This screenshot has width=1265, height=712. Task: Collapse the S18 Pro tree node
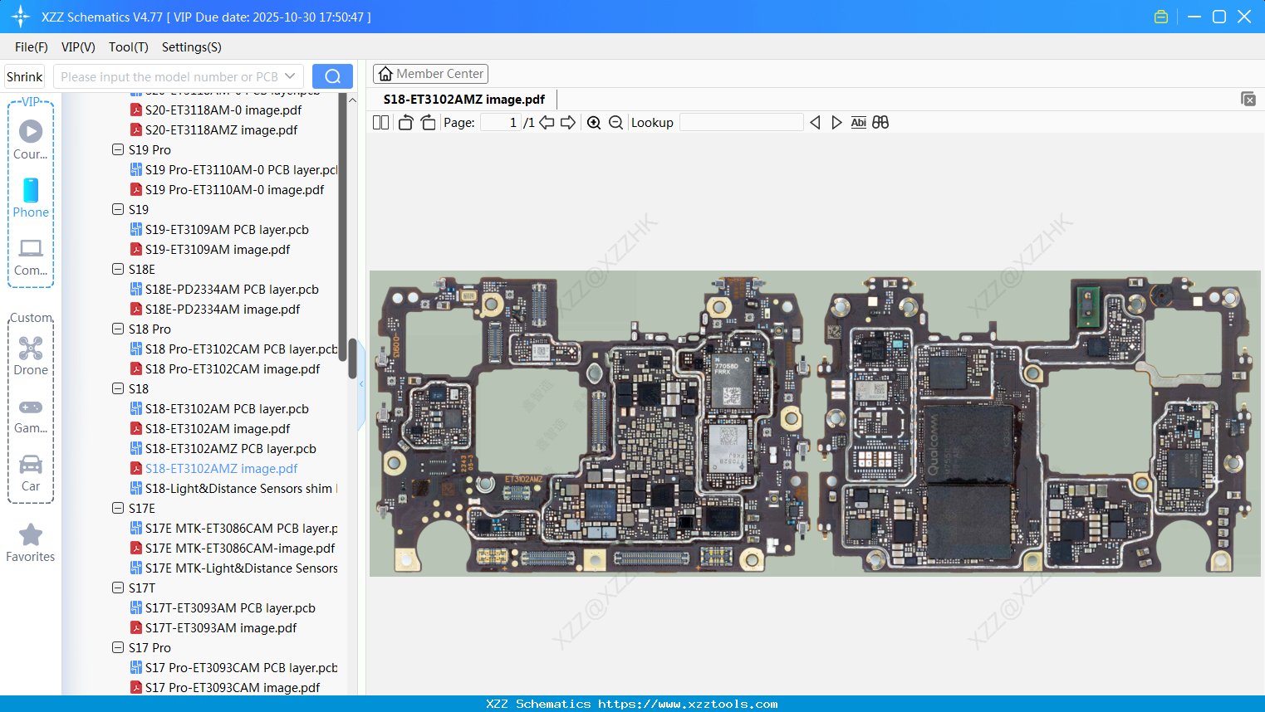tap(118, 329)
